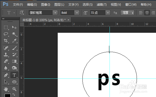
Task: Select the Clone Stamp tool
Action: (6, 55)
